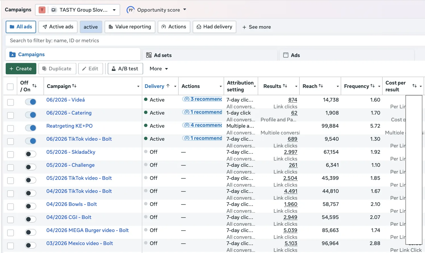Expand the Opportunity score dropdown arrow
Screen dimensions: 425x253
click(185, 9)
